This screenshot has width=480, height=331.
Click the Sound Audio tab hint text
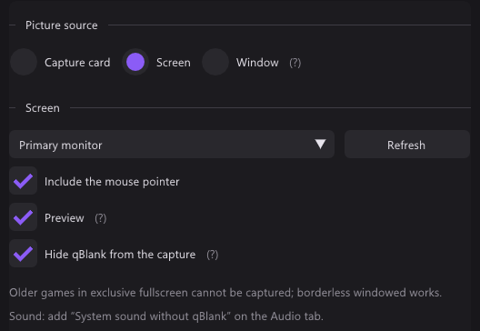coord(166,316)
